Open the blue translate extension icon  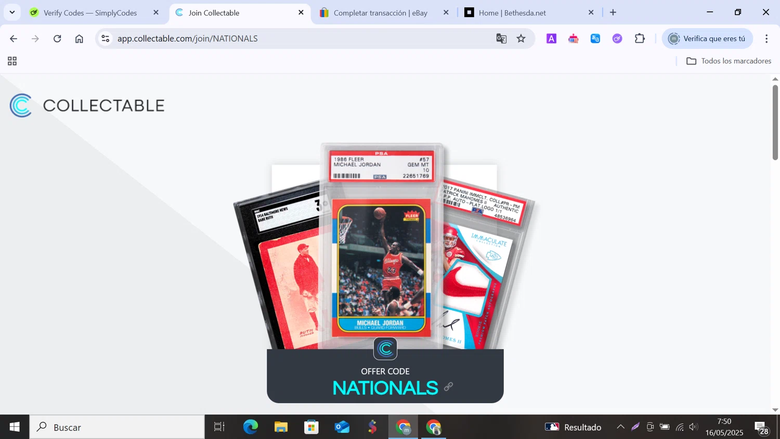(595, 38)
